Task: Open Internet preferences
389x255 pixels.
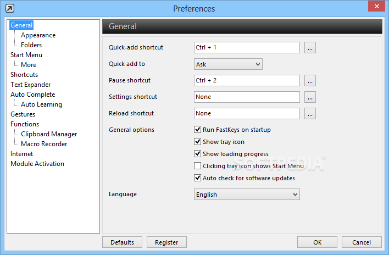Action: point(21,154)
